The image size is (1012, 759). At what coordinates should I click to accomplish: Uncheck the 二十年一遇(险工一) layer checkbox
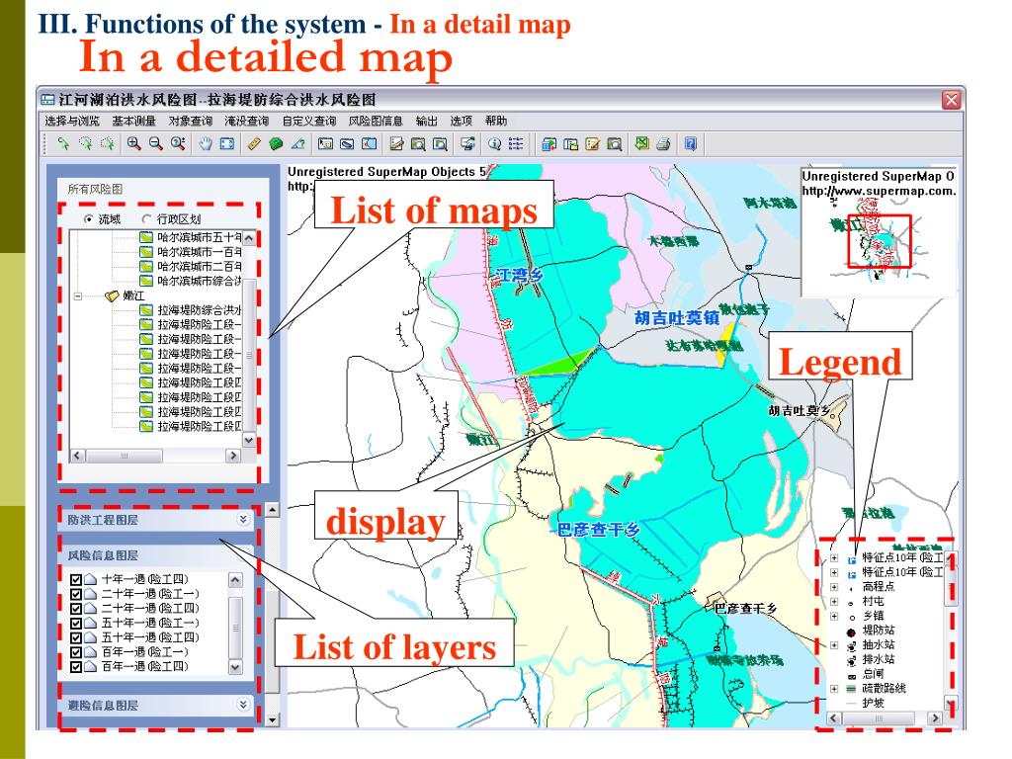click(75, 594)
